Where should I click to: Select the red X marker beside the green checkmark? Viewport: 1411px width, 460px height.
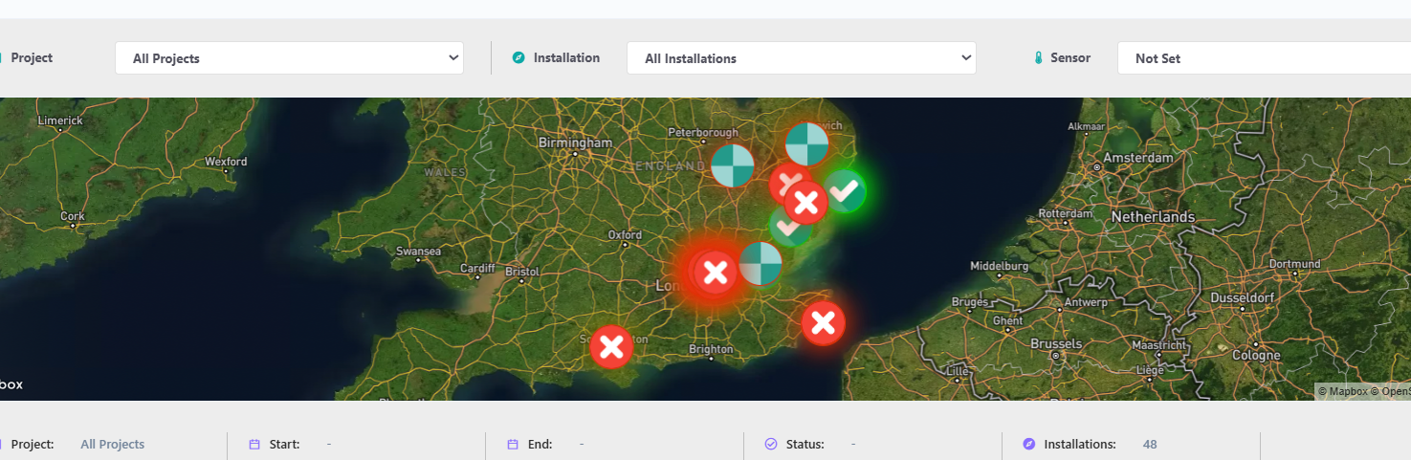(805, 203)
